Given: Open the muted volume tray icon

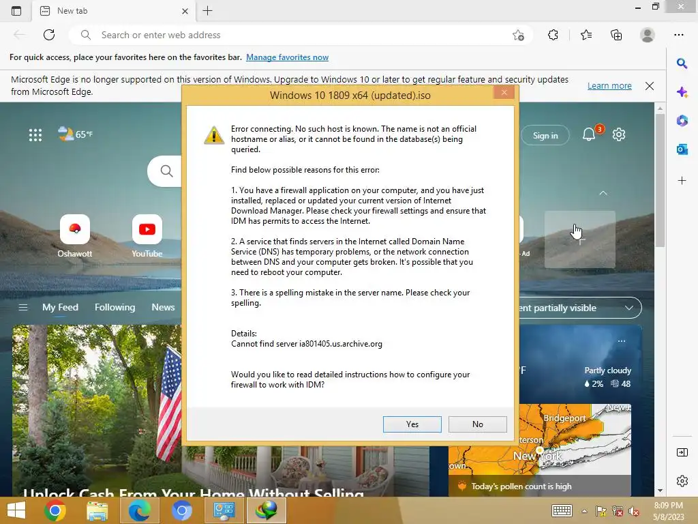Looking at the screenshot, I should (x=633, y=511).
